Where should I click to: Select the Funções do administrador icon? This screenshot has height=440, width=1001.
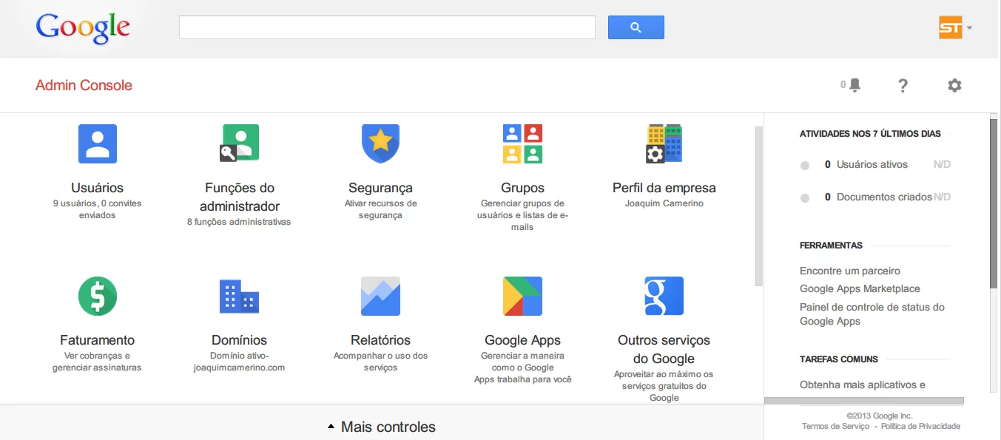(x=238, y=143)
